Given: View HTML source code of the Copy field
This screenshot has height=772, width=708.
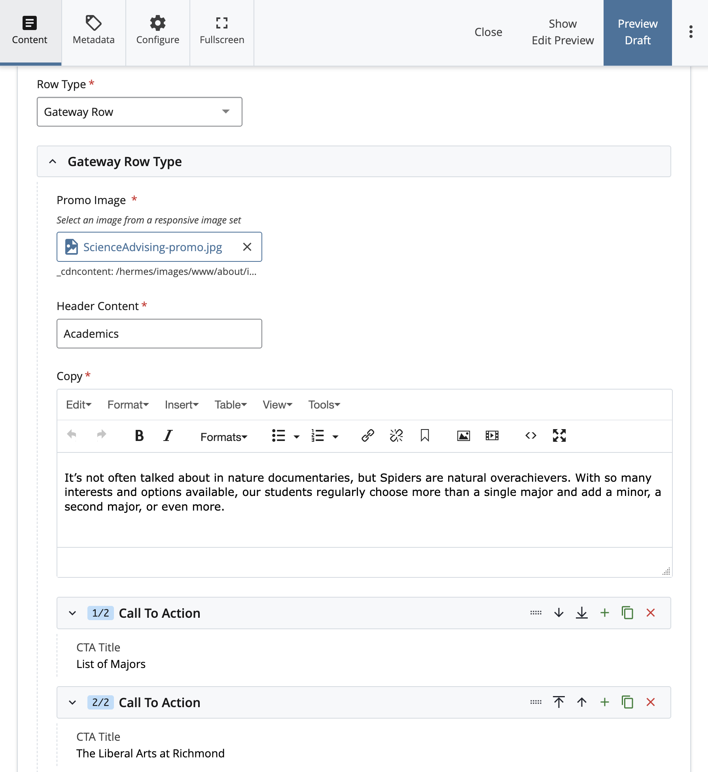Looking at the screenshot, I should [530, 435].
